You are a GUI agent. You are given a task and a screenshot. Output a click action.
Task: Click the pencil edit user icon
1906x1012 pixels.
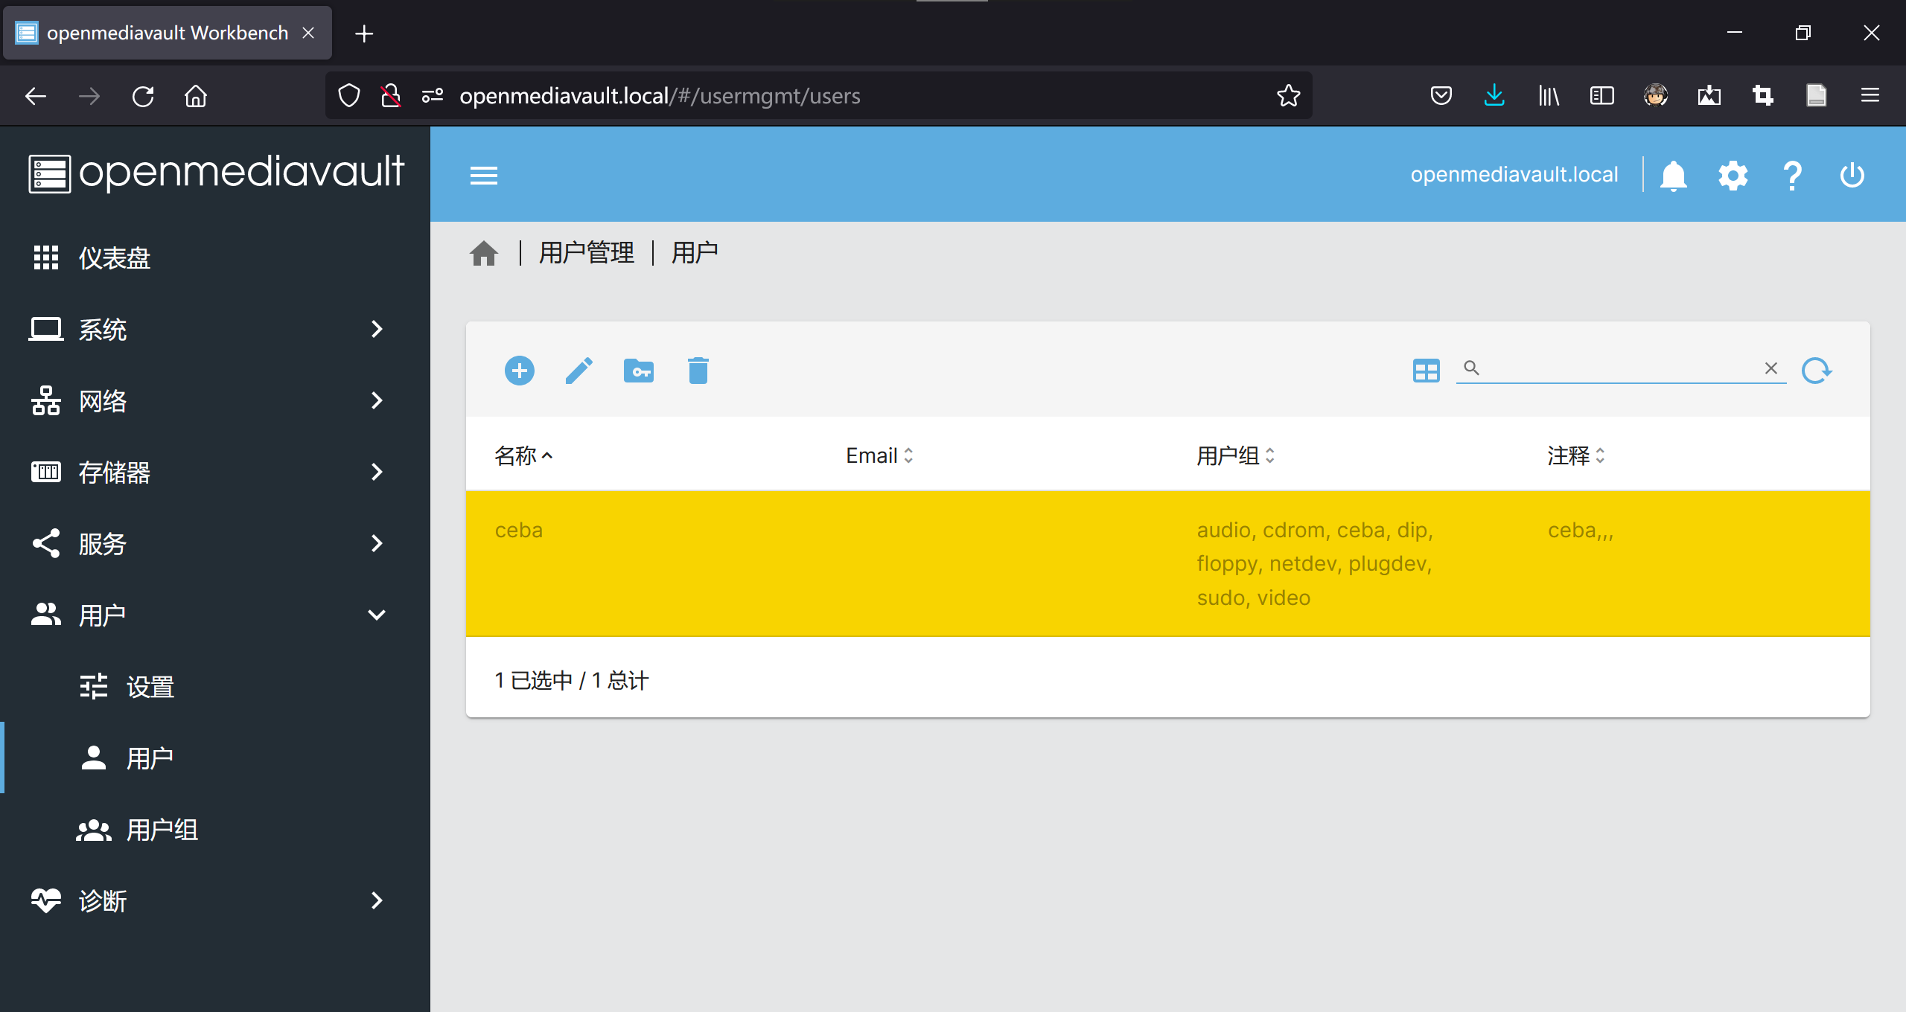tap(579, 371)
